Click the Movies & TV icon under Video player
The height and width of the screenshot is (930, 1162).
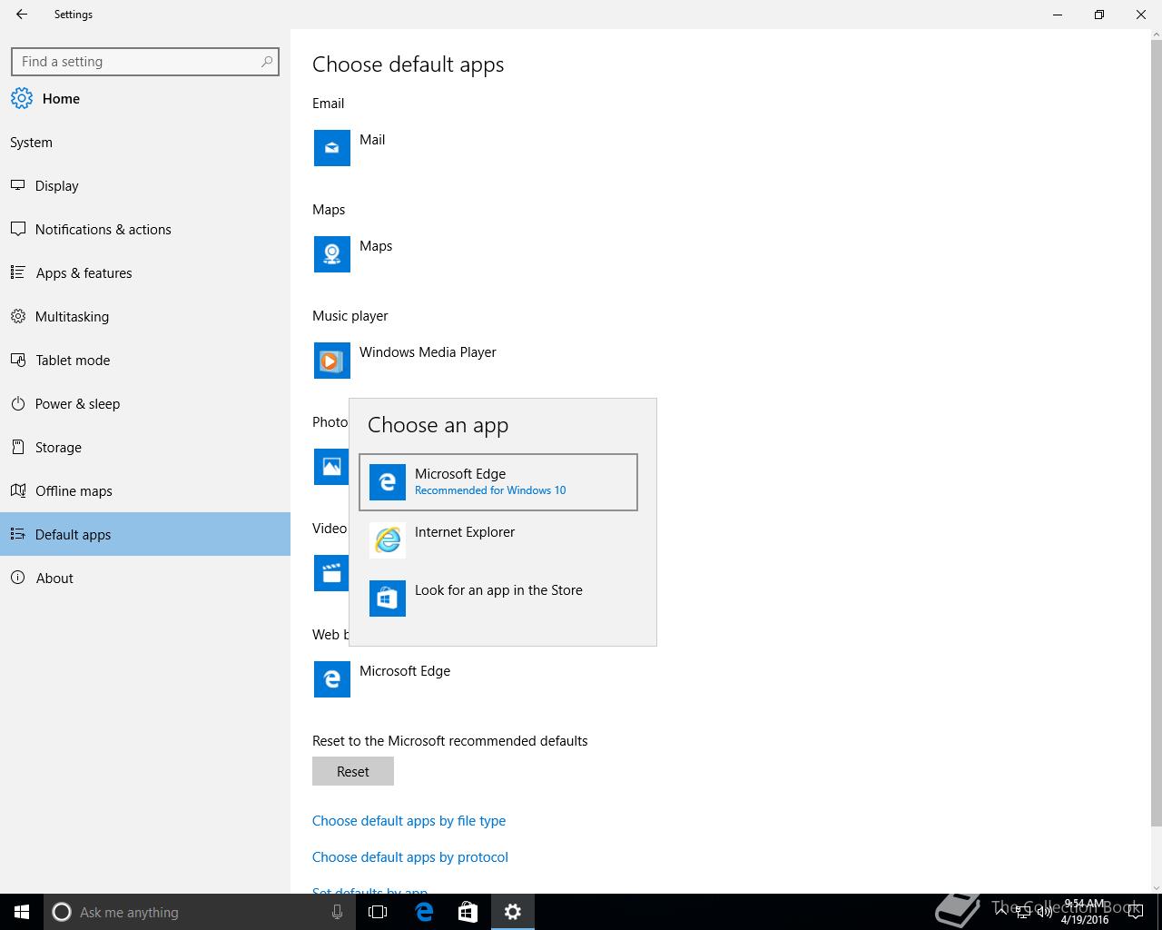[331, 573]
